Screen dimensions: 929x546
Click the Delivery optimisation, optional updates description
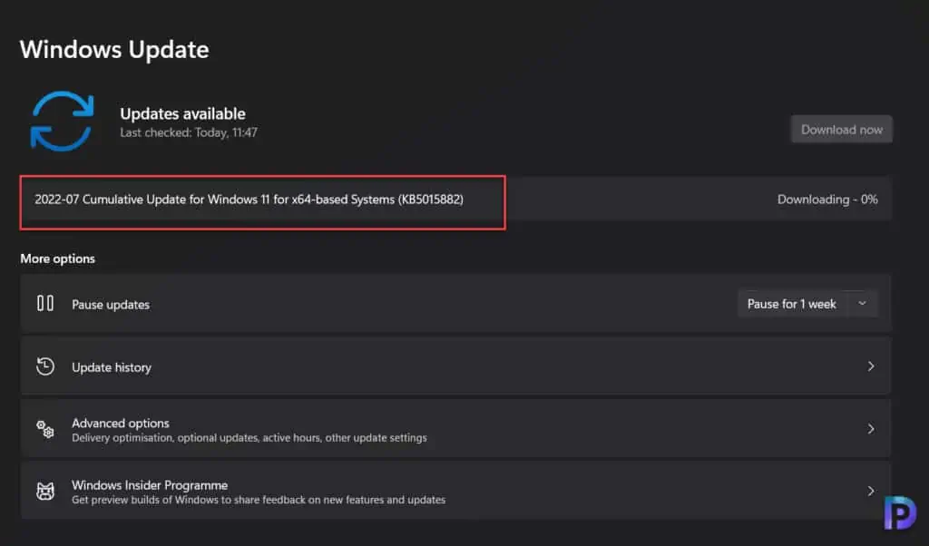click(249, 438)
